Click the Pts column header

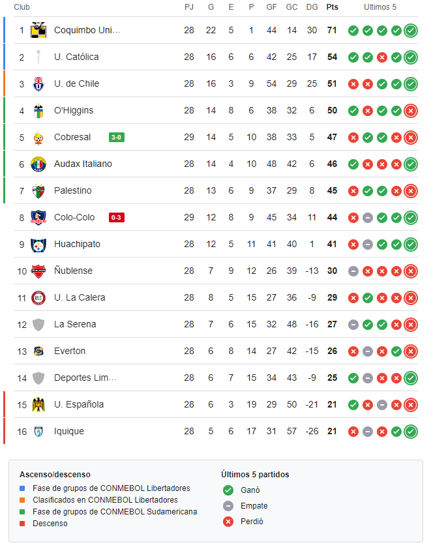332,7
